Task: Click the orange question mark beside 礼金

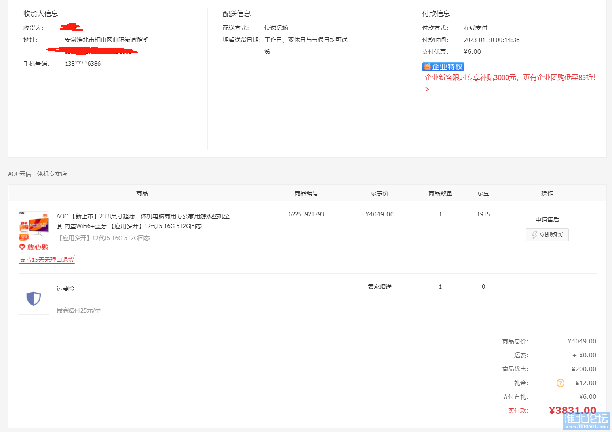Action: [560, 383]
